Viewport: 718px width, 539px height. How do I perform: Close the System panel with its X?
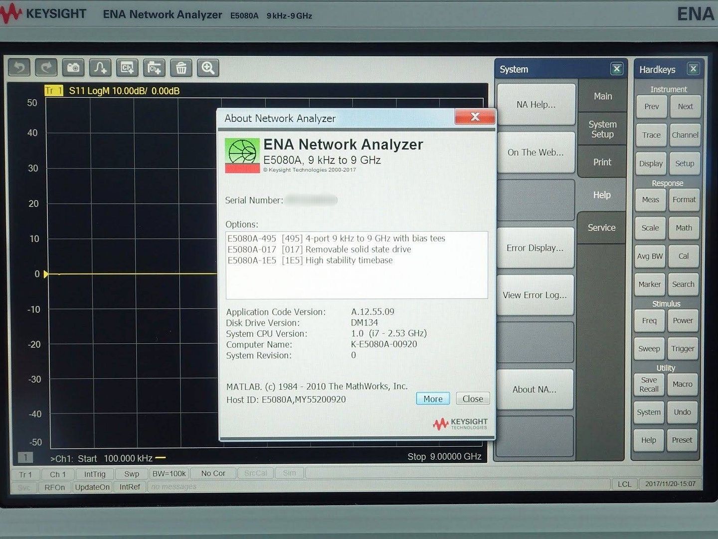pos(617,69)
